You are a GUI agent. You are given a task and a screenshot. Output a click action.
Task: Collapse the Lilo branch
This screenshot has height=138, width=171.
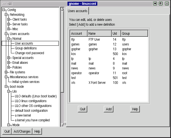coord(9,91)
